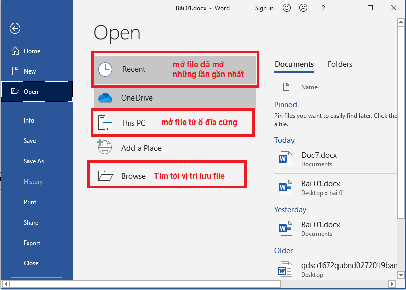
Task: Click the Add a Place globe icon
Action: (x=105, y=147)
